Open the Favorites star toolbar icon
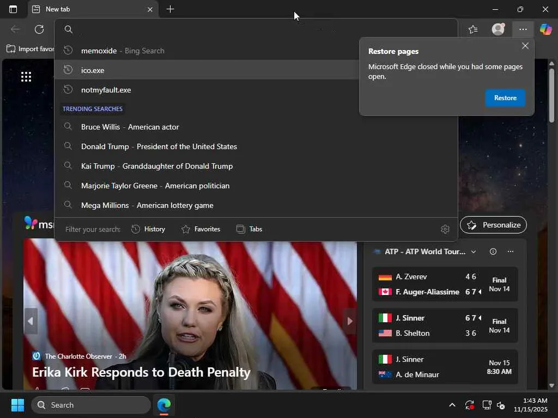 473,29
